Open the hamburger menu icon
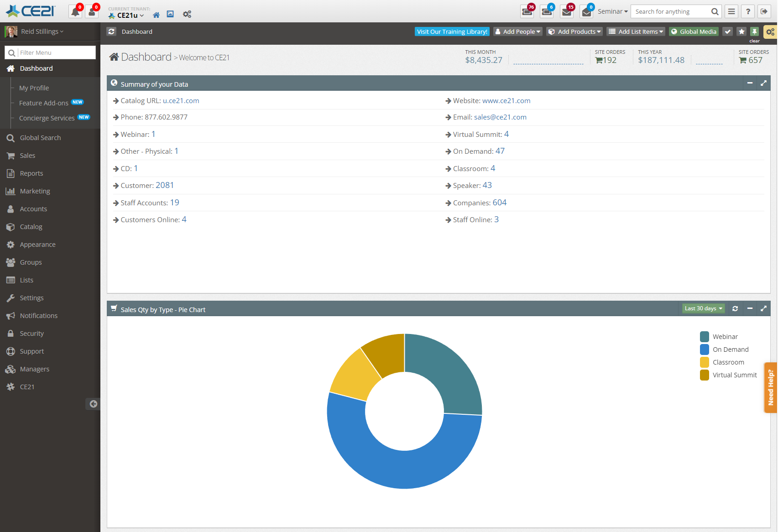778x532 pixels. pyautogui.click(x=731, y=12)
